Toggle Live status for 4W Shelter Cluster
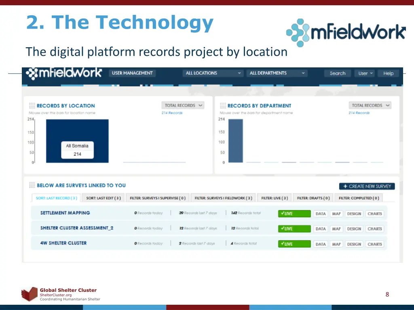 pyautogui.click(x=294, y=244)
